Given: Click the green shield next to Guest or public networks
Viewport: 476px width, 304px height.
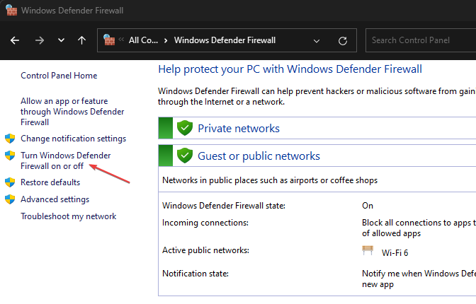Looking at the screenshot, I should pyautogui.click(x=185, y=156).
